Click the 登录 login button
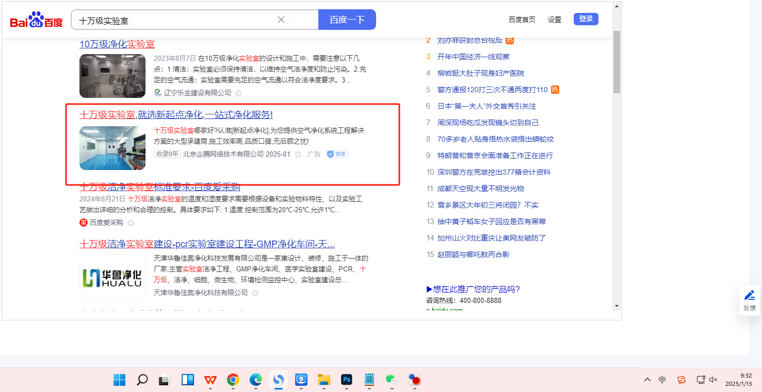 [586, 19]
